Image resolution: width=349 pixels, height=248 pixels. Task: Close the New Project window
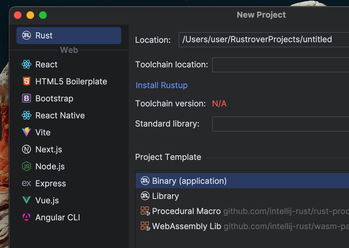pos(18,15)
